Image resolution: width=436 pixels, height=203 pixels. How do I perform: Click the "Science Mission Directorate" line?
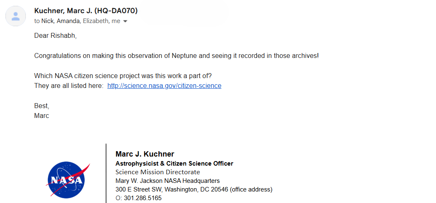tap(158, 172)
